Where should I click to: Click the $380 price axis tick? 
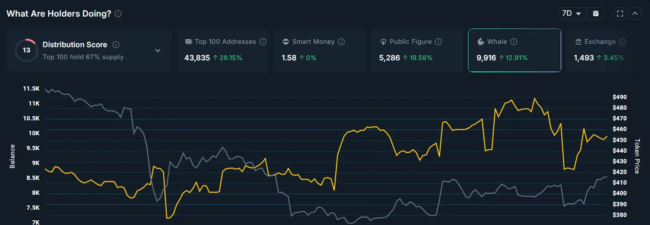coord(619,215)
